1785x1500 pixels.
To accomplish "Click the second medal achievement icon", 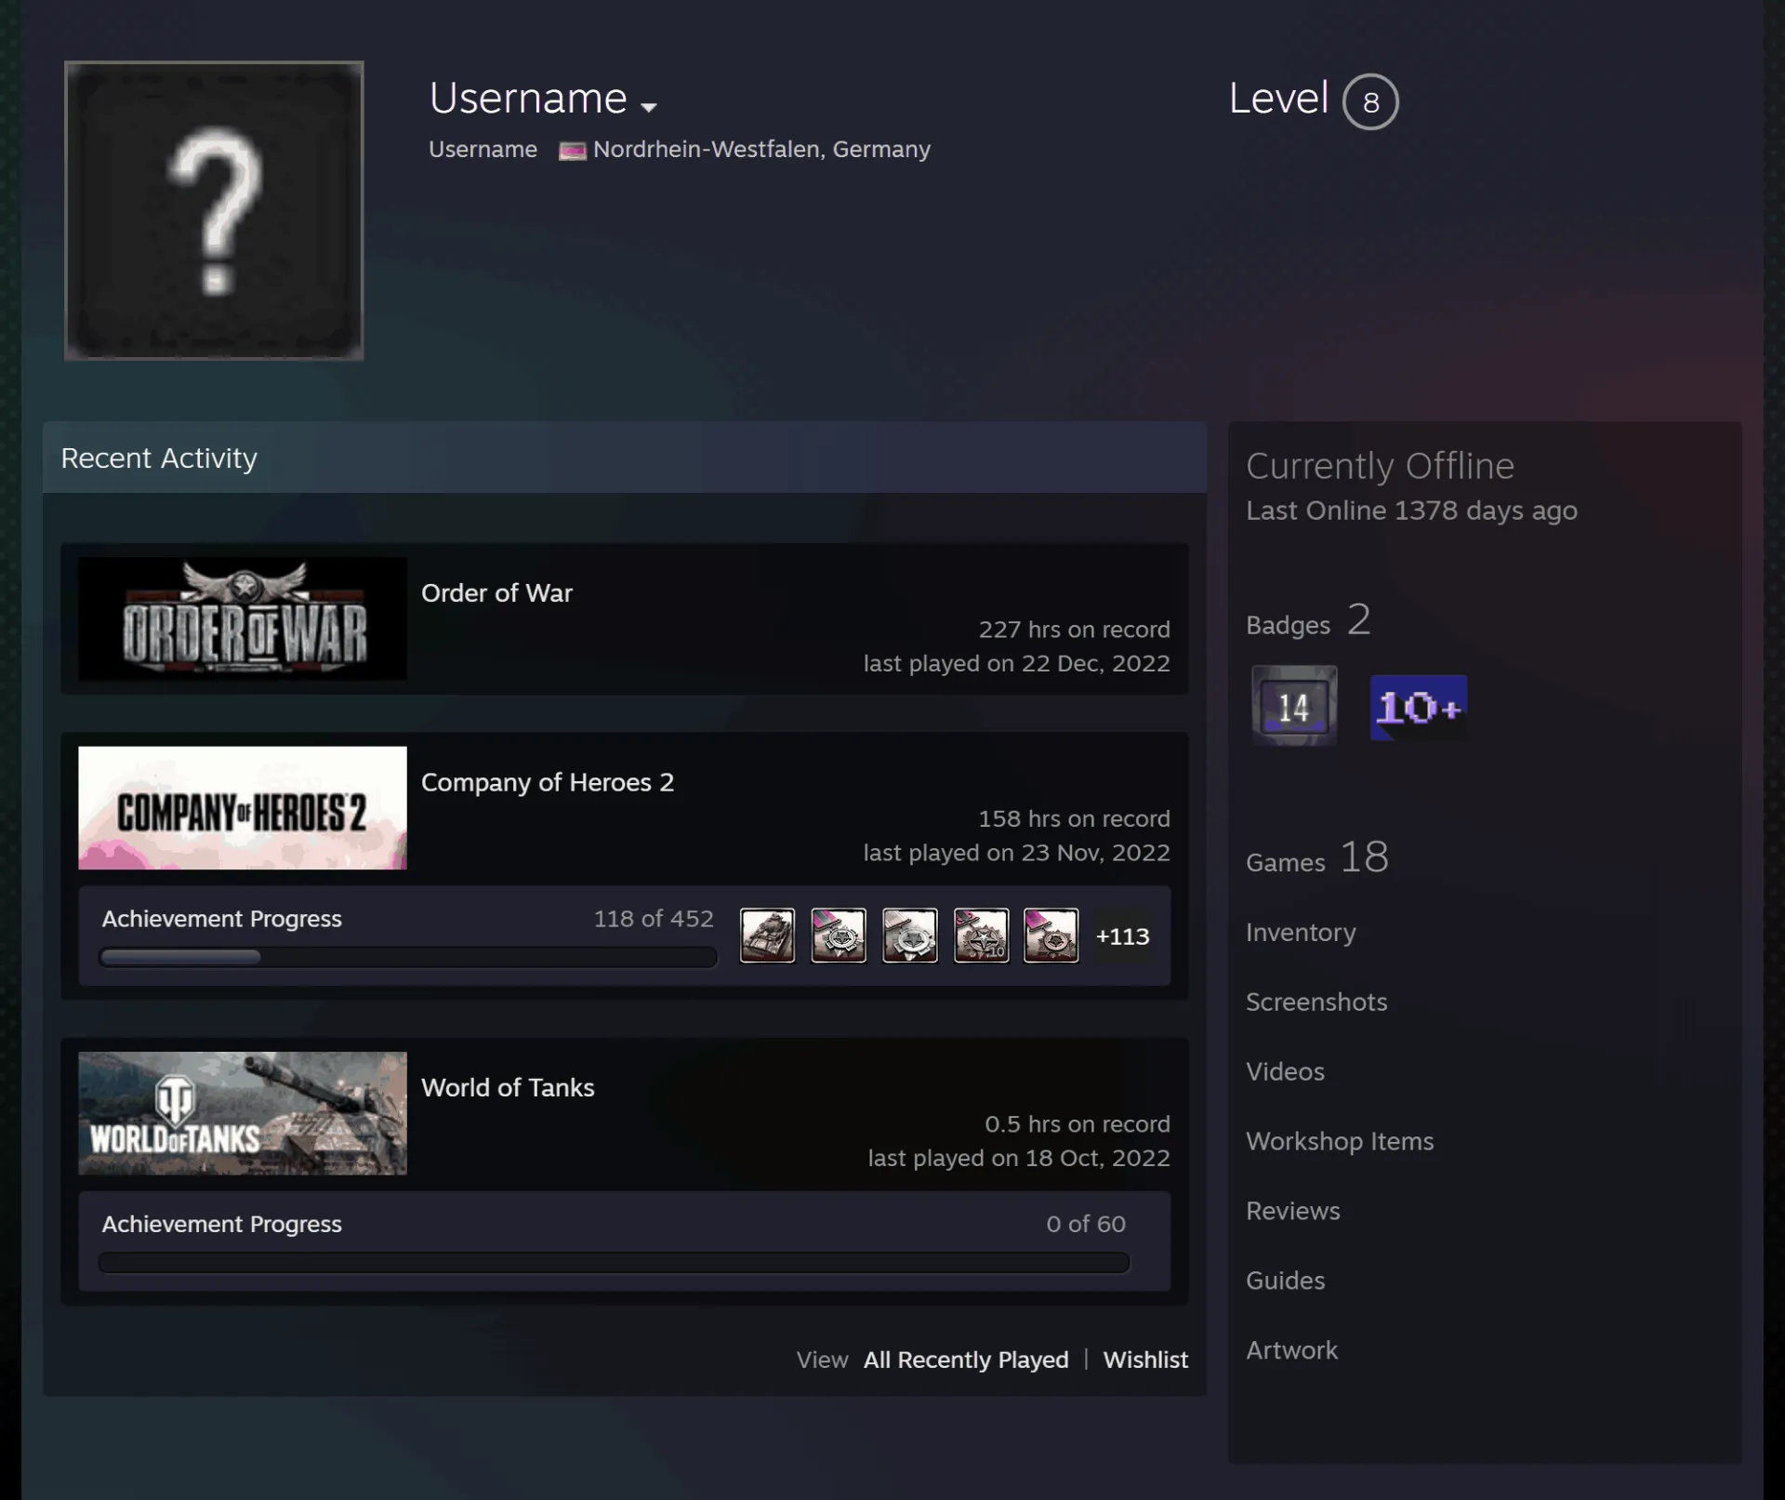I will tap(839, 936).
